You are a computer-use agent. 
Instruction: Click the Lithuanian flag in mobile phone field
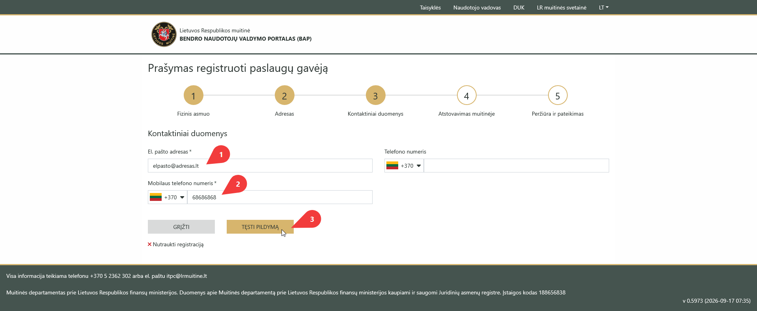(155, 197)
